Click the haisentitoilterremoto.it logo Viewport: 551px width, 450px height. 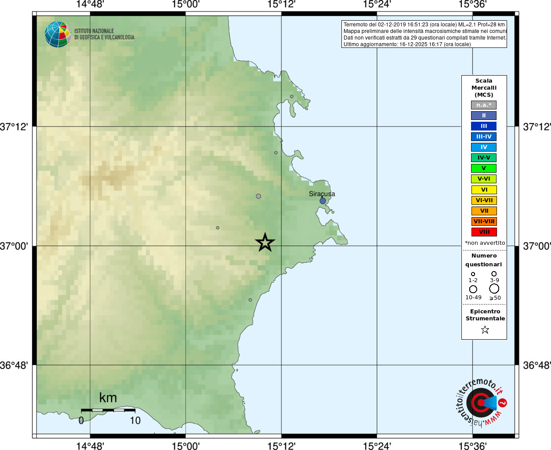(x=481, y=403)
